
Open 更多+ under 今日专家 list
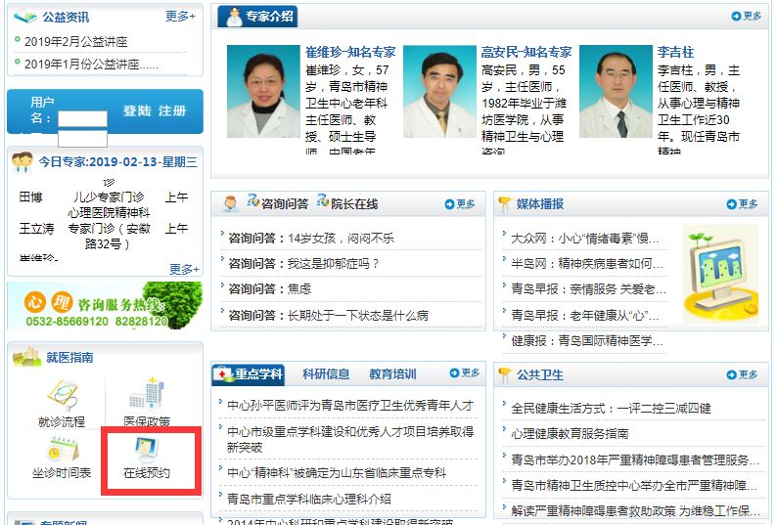click(184, 269)
